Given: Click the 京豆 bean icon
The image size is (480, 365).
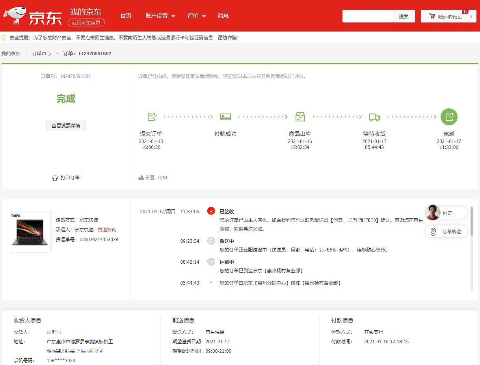Looking at the screenshot, I should [x=141, y=178].
